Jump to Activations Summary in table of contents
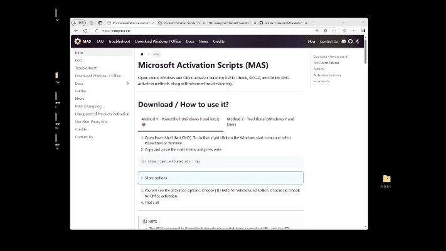446x251 pixels. tap(327, 75)
